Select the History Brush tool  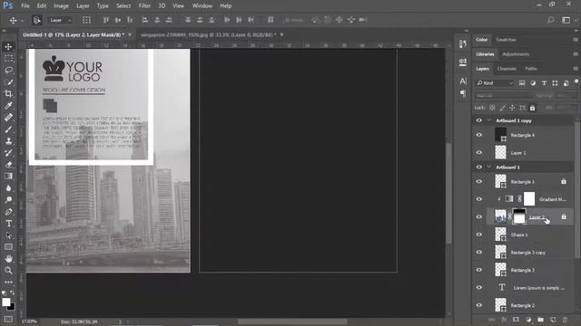[x=8, y=153]
